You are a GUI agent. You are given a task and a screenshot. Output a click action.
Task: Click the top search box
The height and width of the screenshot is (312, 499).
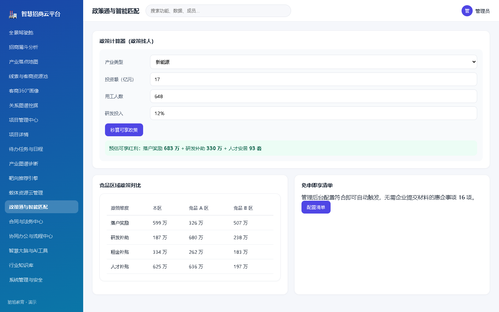coord(218,11)
